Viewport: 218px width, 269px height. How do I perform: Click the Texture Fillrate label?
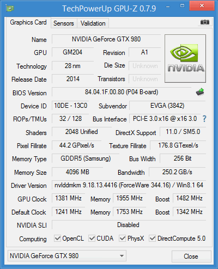[x=128, y=146]
